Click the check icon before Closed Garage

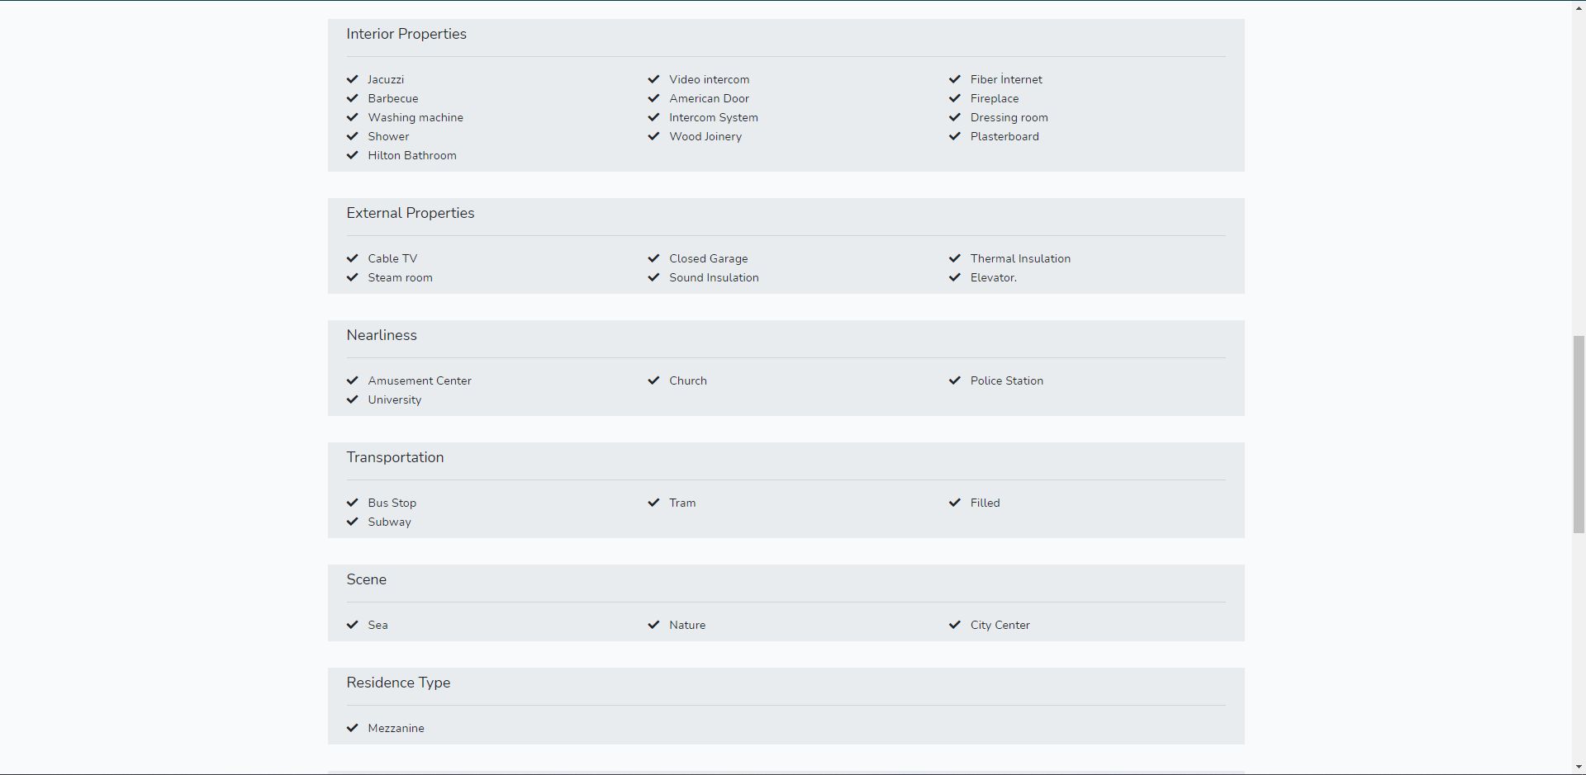pyautogui.click(x=653, y=258)
